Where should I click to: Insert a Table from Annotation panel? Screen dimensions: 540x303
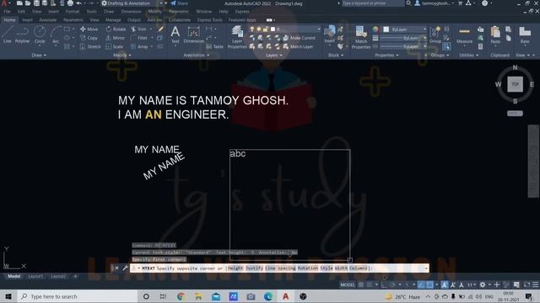[214, 46]
